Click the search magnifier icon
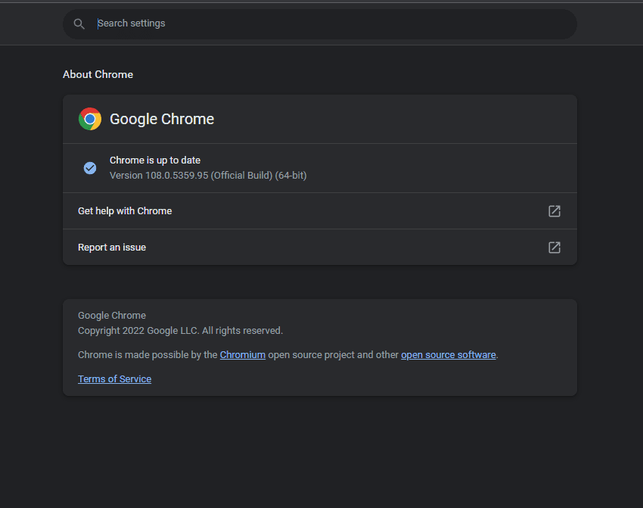 (79, 23)
